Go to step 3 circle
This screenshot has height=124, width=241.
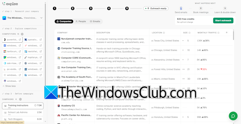click(x=91, y=9)
